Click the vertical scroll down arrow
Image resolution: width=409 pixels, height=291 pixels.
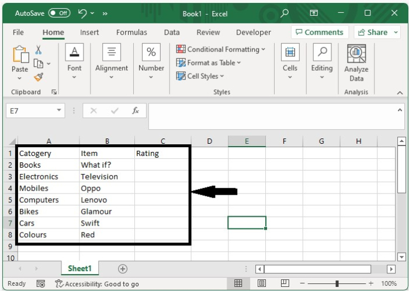(401, 257)
